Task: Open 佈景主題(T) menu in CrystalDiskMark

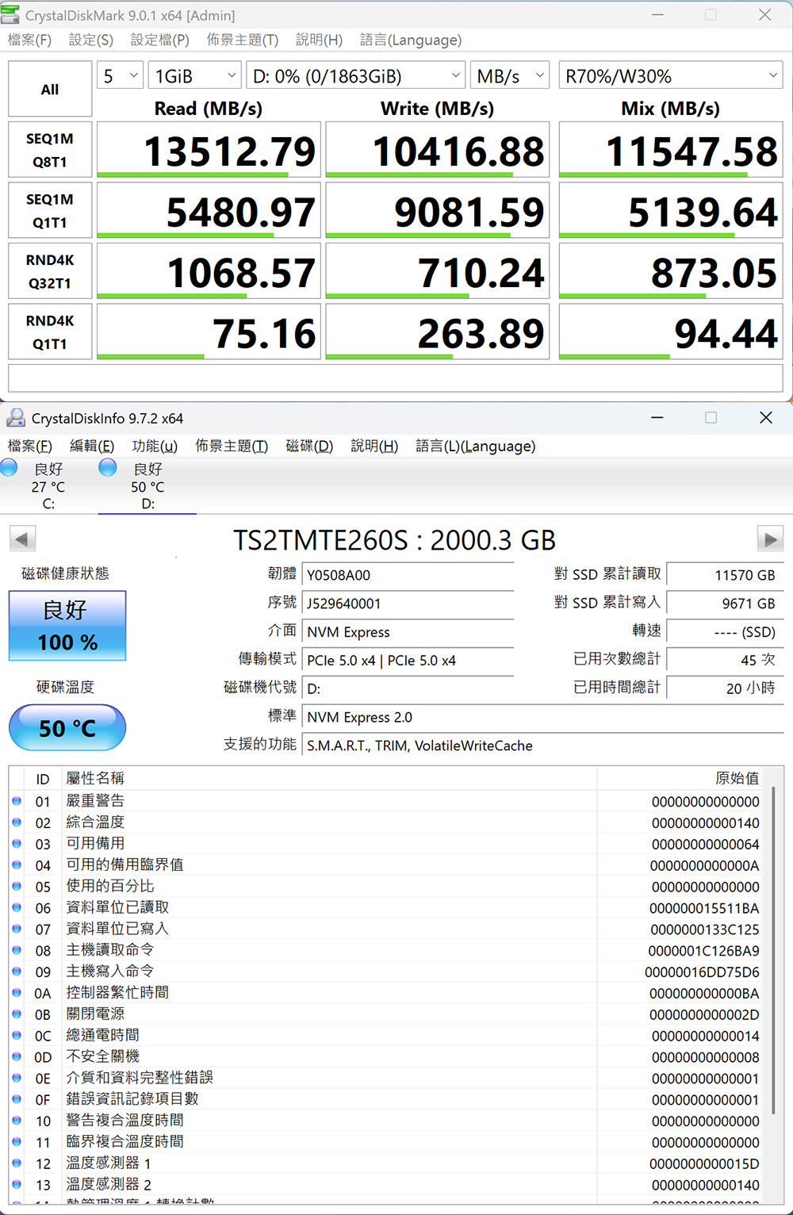Action: pos(242,40)
